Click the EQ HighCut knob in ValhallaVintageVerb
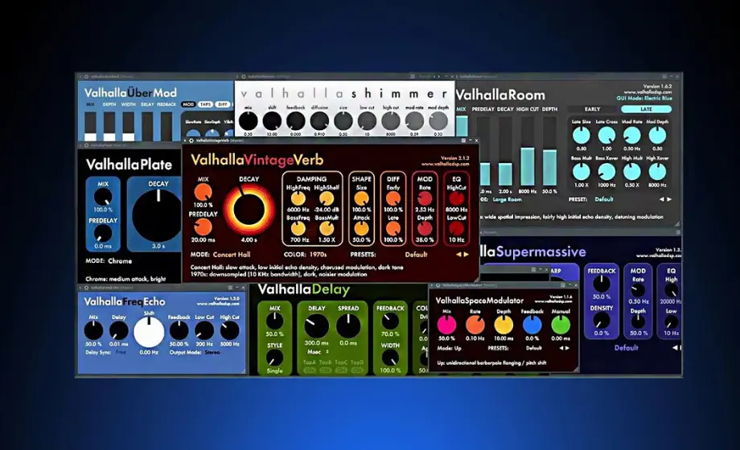The width and height of the screenshot is (740, 450). [x=456, y=198]
